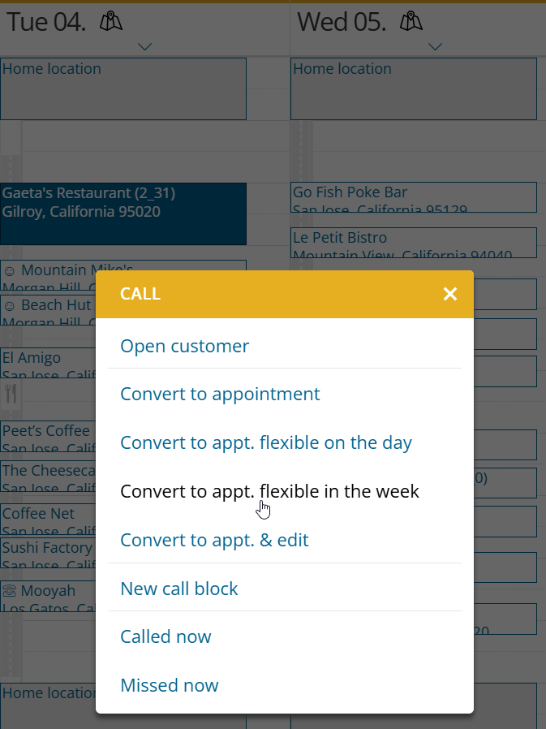Select Wednesday's Home location block

pos(414,88)
